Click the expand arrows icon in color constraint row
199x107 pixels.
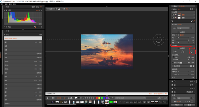(x=191, y=66)
